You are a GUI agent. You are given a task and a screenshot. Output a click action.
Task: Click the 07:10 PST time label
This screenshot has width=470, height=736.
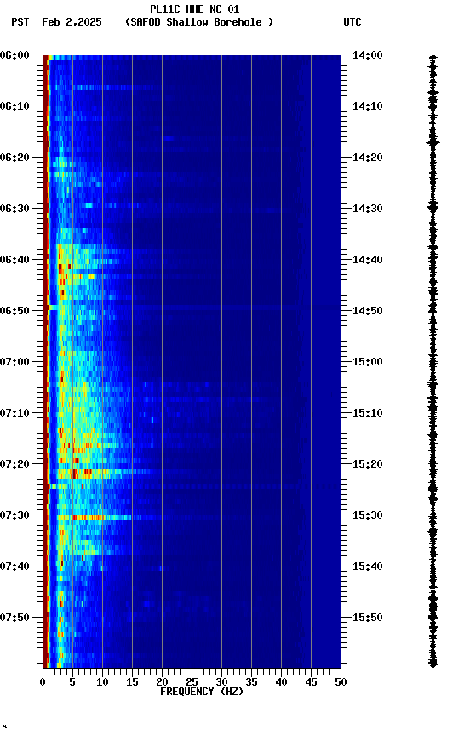tap(14, 413)
